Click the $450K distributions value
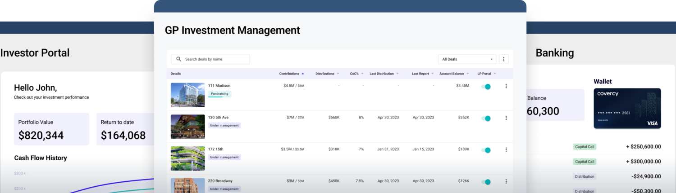 pos(333,181)
